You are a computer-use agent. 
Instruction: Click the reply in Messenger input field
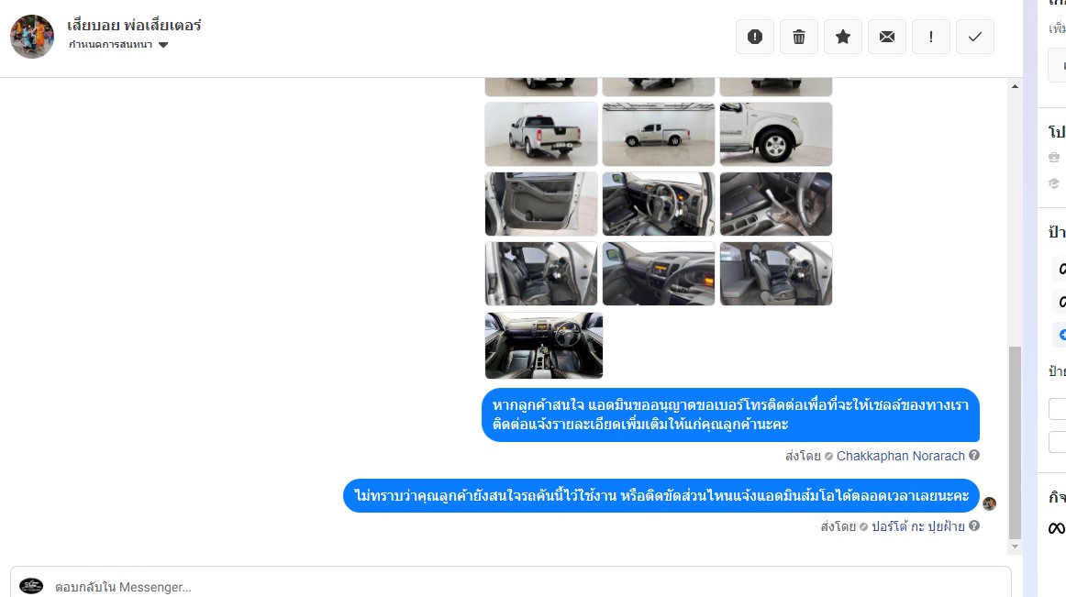click(x=511, y=585)
